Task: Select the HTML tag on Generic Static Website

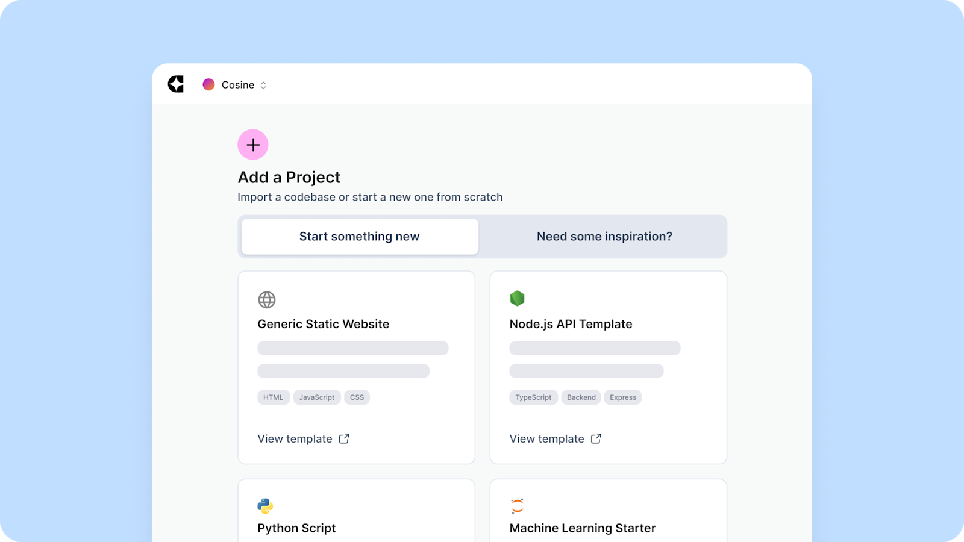Action: tap(273, 397)
